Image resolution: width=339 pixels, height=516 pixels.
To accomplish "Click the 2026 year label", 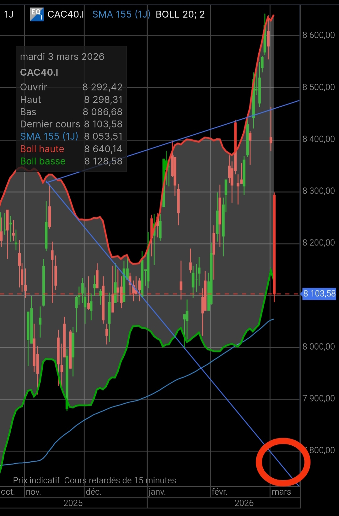I will (x=244, y=503).
